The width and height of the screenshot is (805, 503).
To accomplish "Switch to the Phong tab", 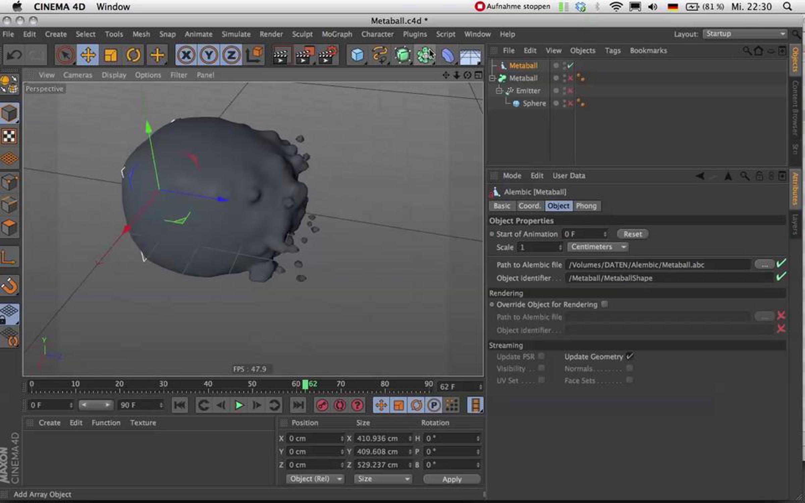I will click(x=586, y=206).
